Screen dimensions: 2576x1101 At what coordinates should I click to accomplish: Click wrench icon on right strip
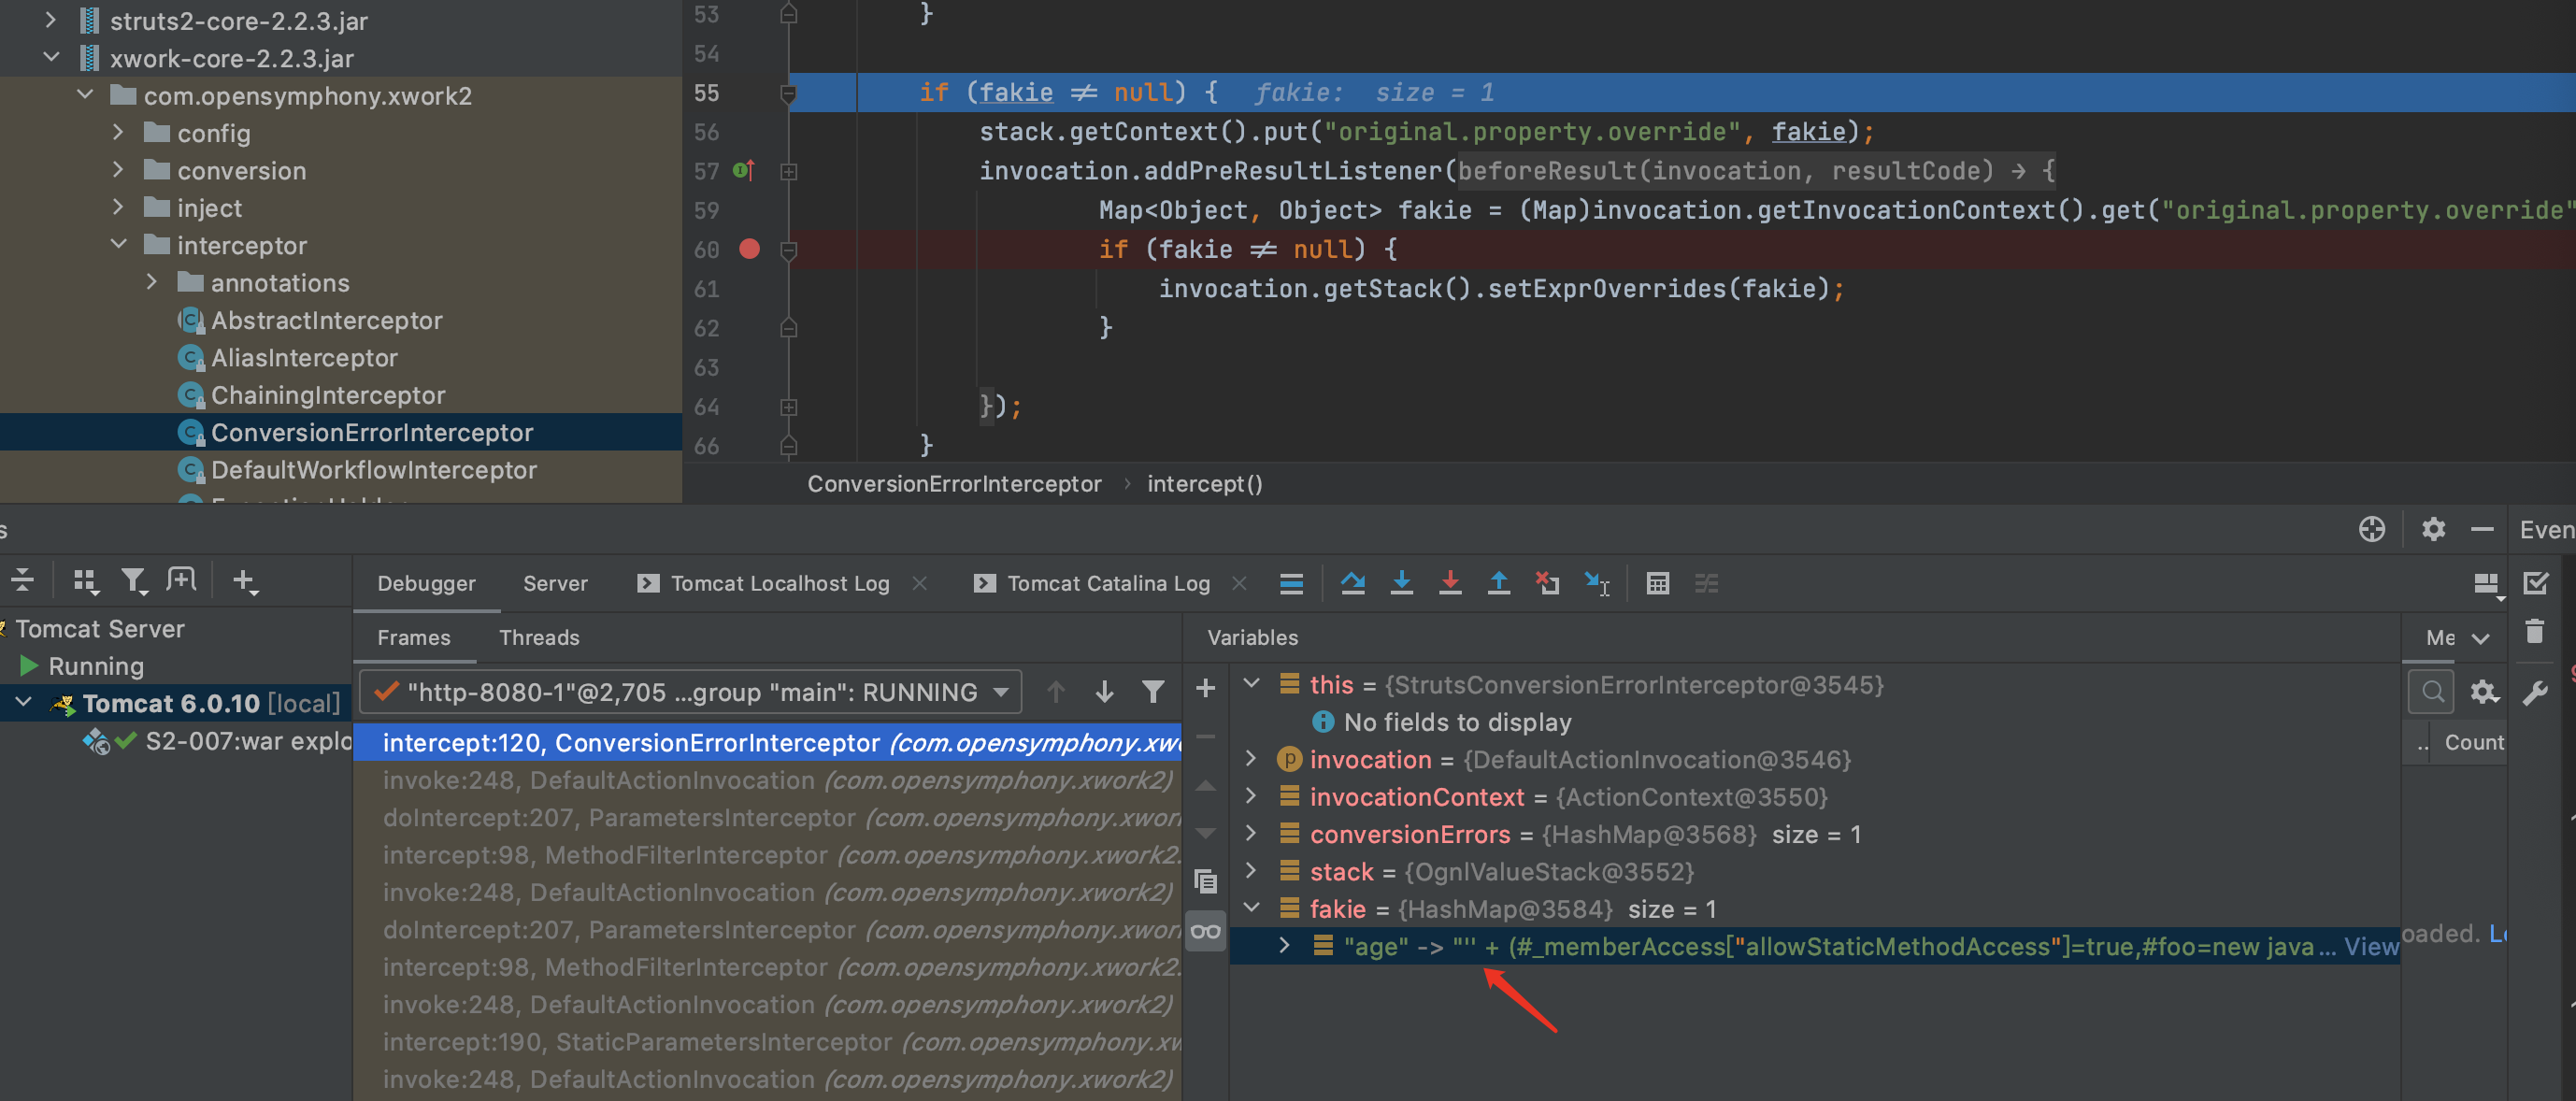[x=2534, y=693]
